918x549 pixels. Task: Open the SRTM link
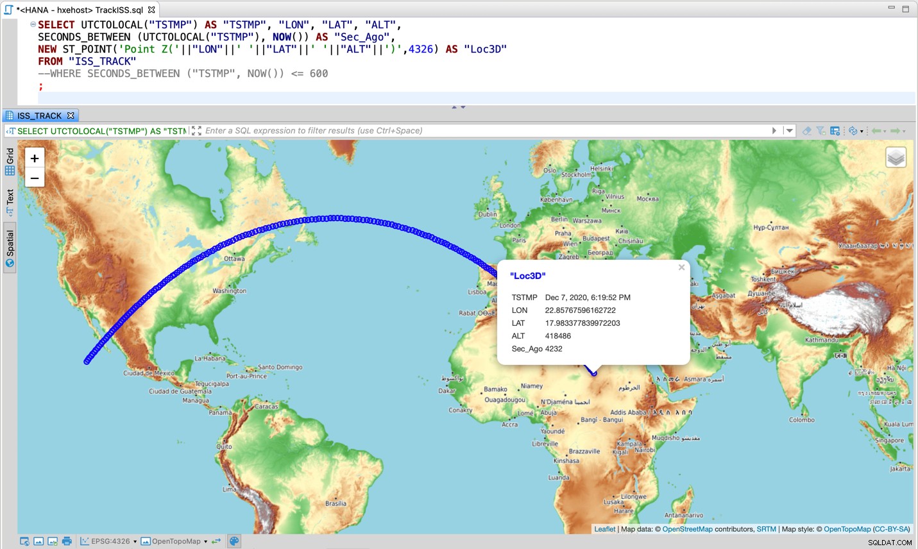[x=766, y=529]
